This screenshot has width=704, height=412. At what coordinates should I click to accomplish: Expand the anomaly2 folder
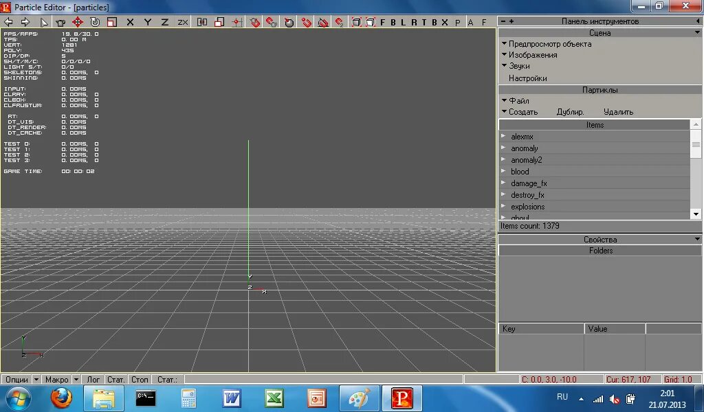[x=503, y=159]
